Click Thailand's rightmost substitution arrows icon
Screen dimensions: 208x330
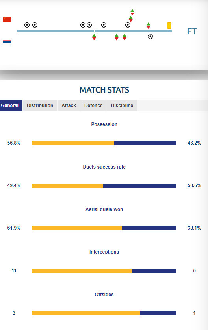coord(124,37)
